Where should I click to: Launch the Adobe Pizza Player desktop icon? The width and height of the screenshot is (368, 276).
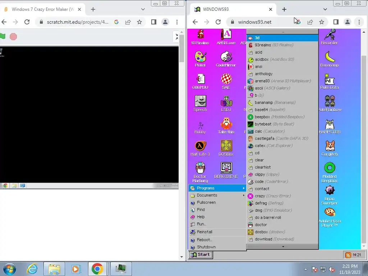(x=330, y=217)
